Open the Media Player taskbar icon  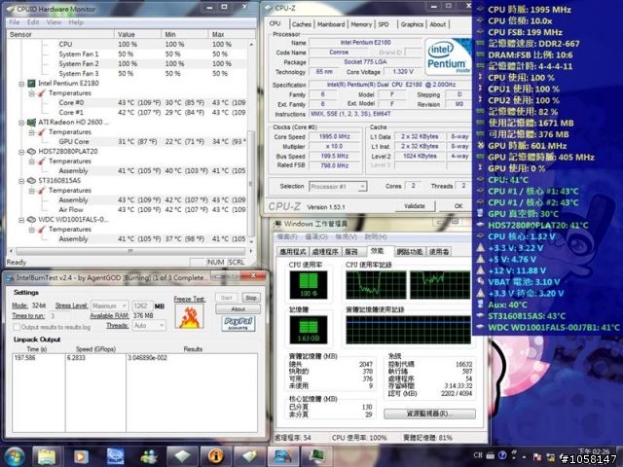(x=81, y=456)
